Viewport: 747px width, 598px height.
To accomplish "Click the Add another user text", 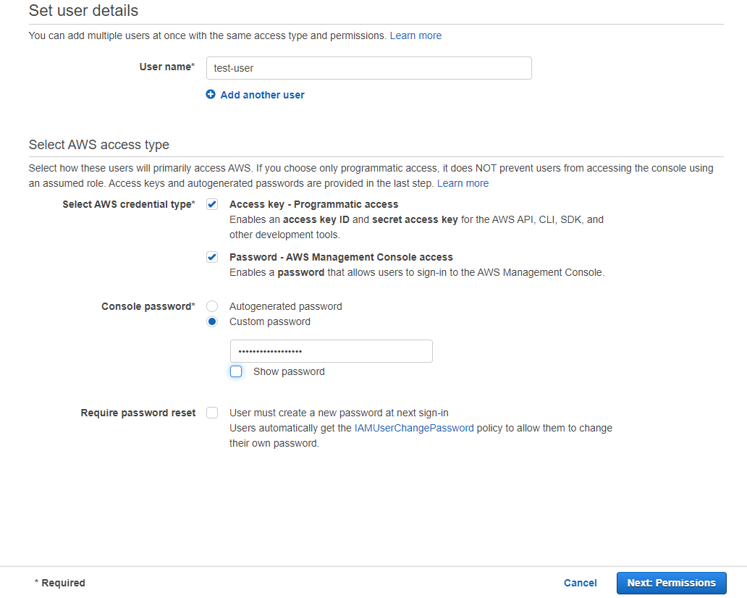I will pyautogui.click(x=262, y=94).
